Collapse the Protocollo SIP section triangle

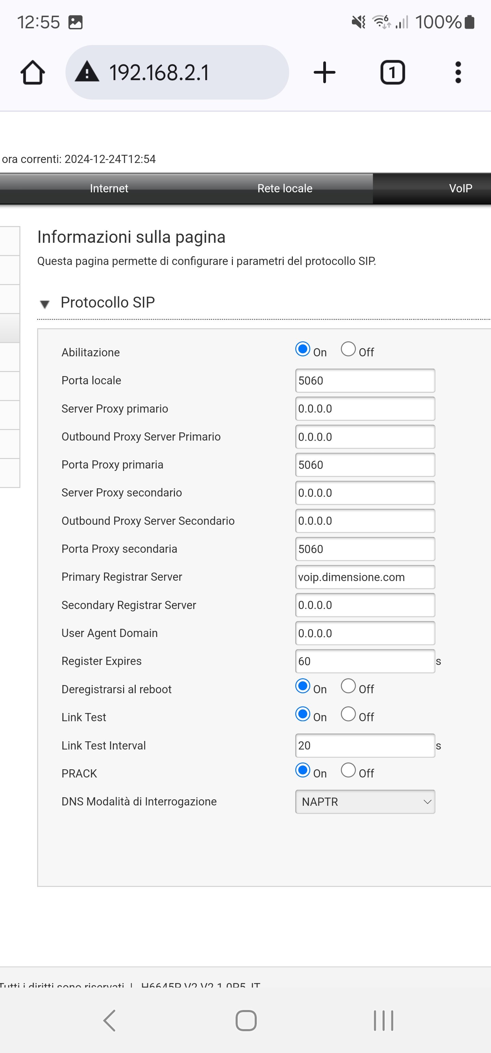(45, 304)
